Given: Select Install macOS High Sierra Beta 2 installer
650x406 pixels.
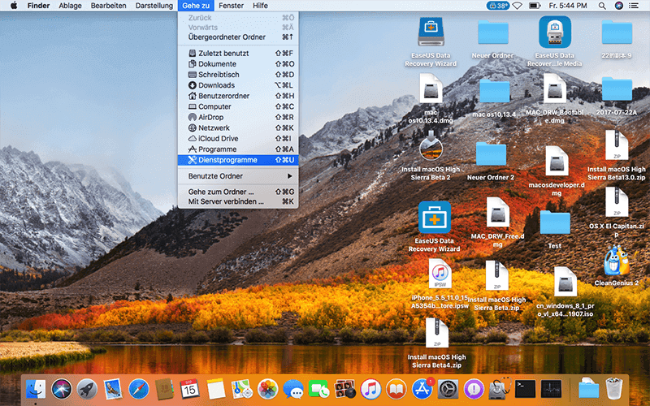Looking at the screenshot, I should 431,156.
